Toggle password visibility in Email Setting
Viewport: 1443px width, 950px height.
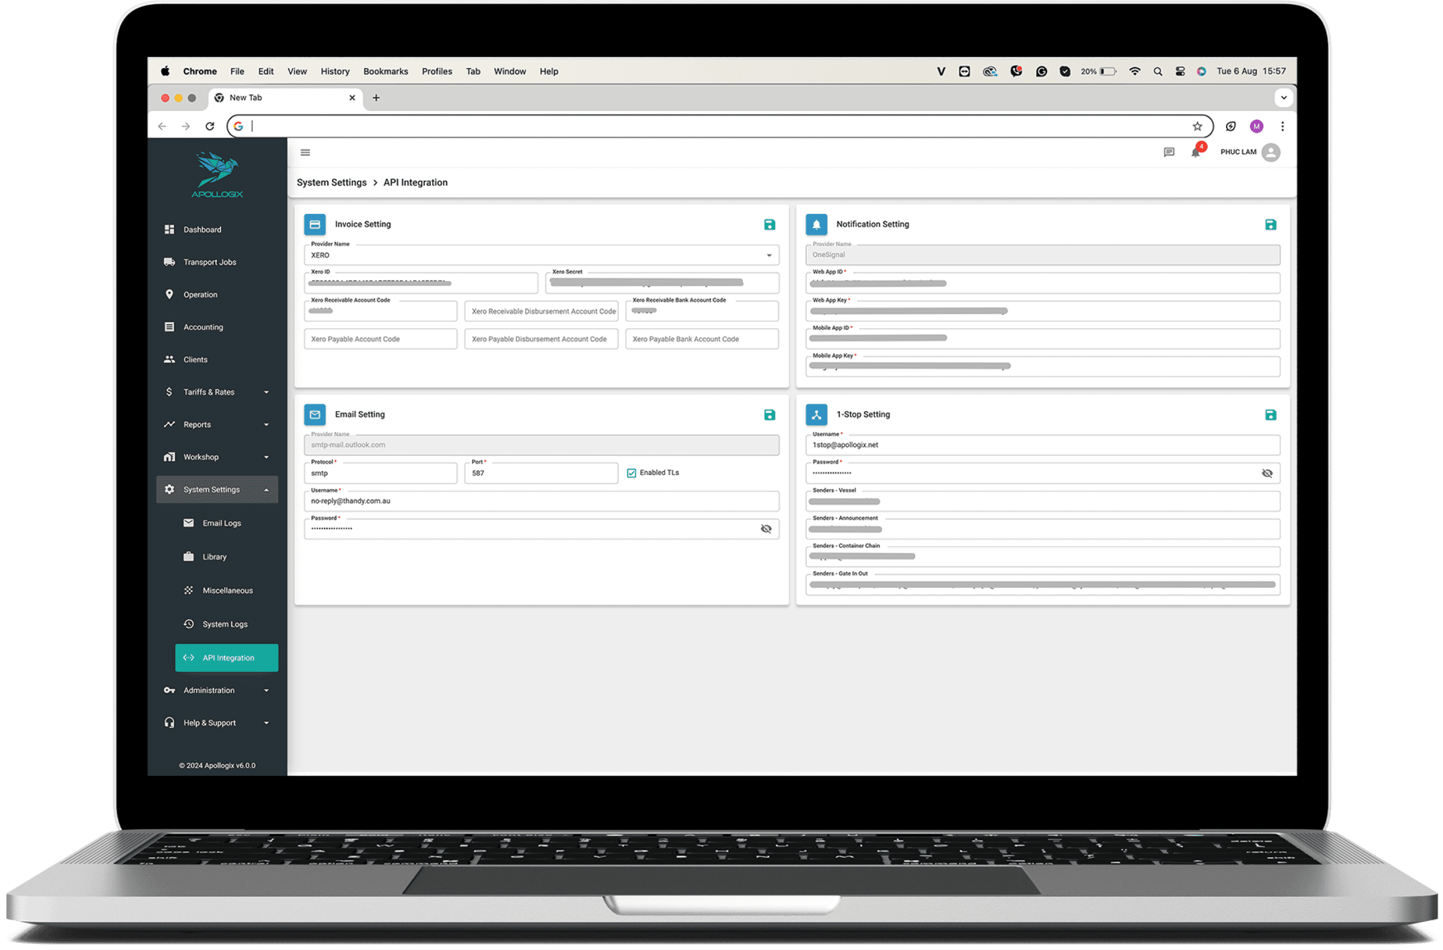point(766,528)
